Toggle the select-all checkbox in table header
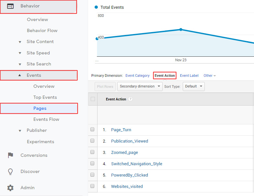The height and width of the screenshot is (196, 254). pos(93,99)
